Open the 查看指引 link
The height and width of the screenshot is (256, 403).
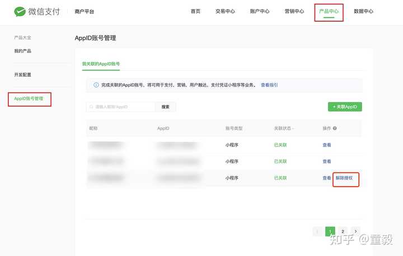click(269, 85)
